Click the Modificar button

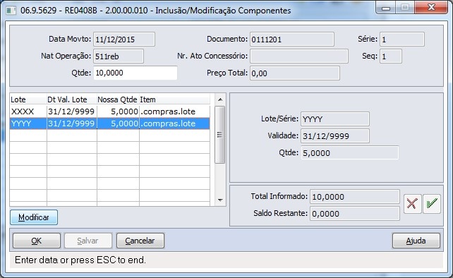point(34,217)
